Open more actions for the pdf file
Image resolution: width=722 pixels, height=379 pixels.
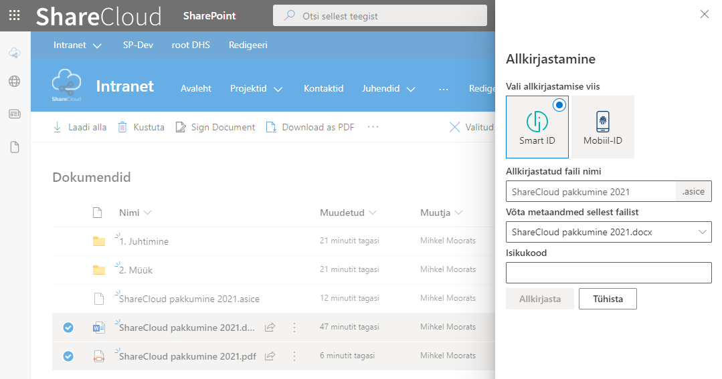coord(294,356)
